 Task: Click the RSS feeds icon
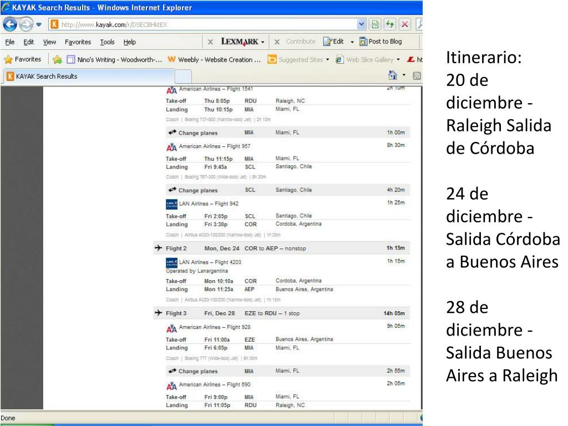(x=417, y=75)
